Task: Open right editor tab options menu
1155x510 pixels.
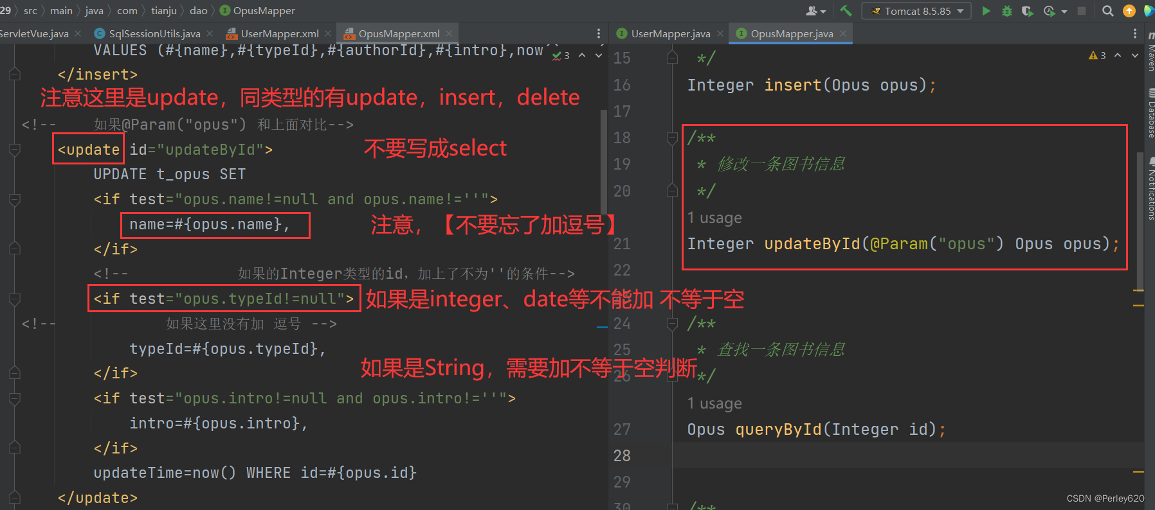Action: pos(1134,33)
